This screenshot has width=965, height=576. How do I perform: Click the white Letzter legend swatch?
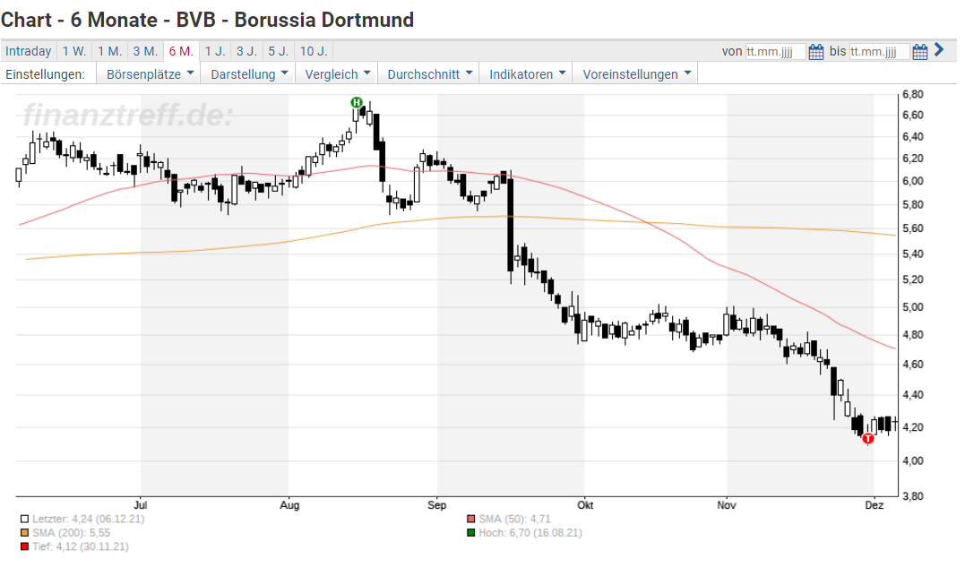click(24, 520)
